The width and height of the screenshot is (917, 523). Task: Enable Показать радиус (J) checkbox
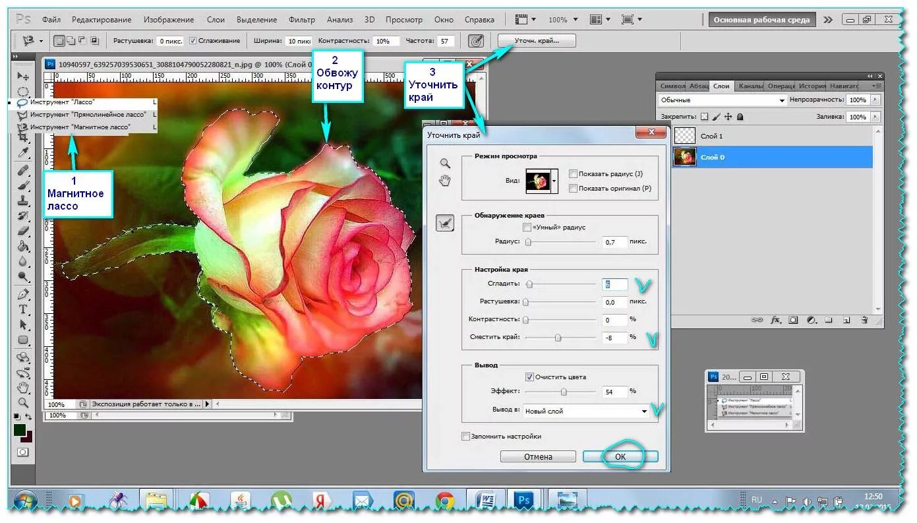coord(573,174)
